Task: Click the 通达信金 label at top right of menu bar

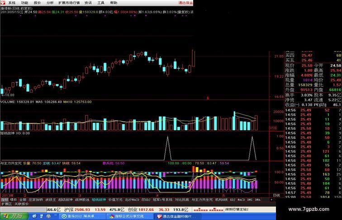Action: [x=185, y=3]
